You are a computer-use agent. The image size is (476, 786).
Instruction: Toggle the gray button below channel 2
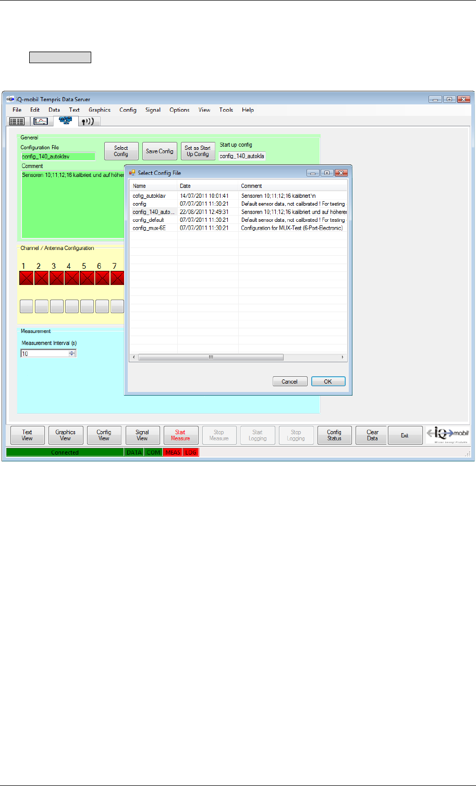pos(41,306)
